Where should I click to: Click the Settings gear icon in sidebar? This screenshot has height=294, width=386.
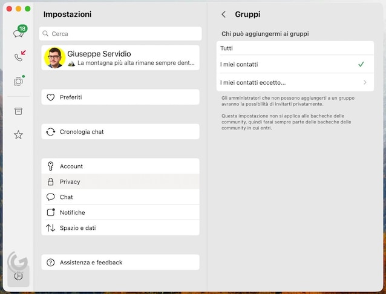click(x=19, y=275)
